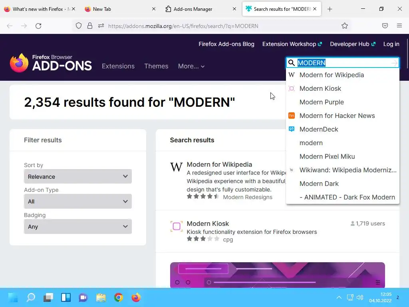This screenshot has width=409, height=307.
Task: Select Modern Purple suggestion
Action: pyautogui.click(x=342, y=102)
